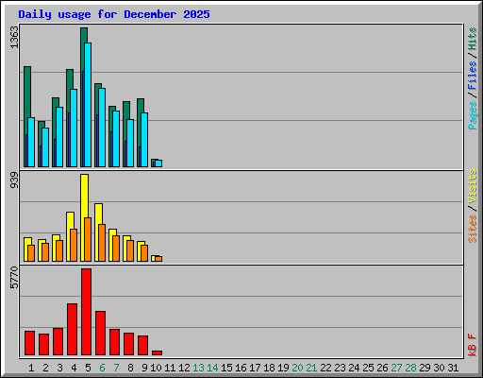Click the red KB F legend label

(x=472, y=345)
